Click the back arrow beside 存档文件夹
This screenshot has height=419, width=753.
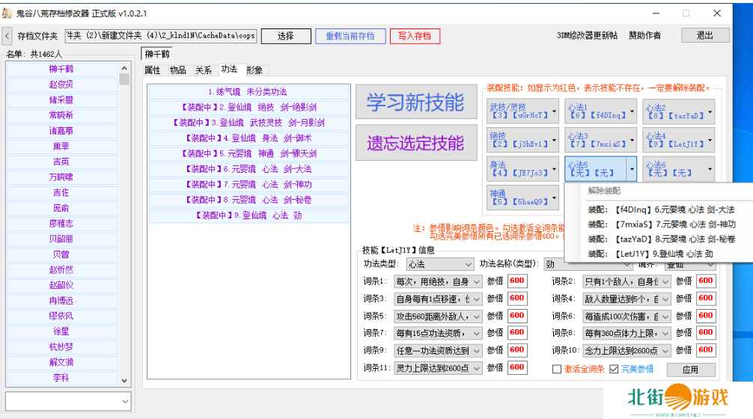7,35
